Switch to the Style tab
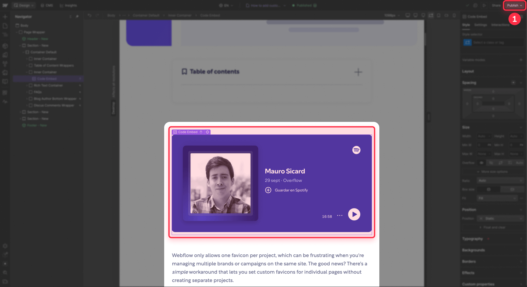This screenshot has height=287, width=527. [x=466, y=25]
